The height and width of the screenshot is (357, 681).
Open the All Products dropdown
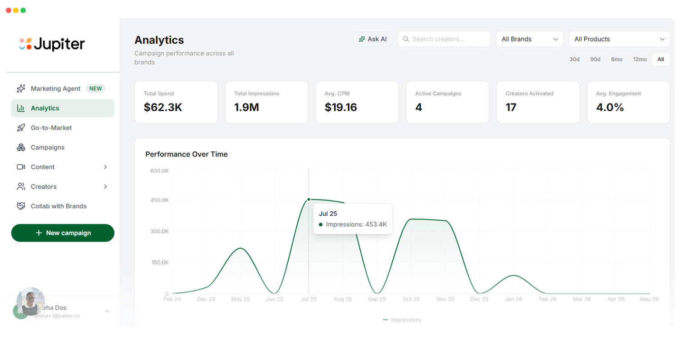coord(619,39)
